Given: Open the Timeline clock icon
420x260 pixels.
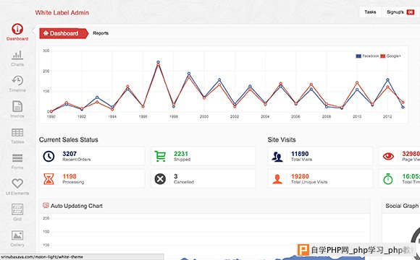Looking at the screenshot, I should 17,80.
